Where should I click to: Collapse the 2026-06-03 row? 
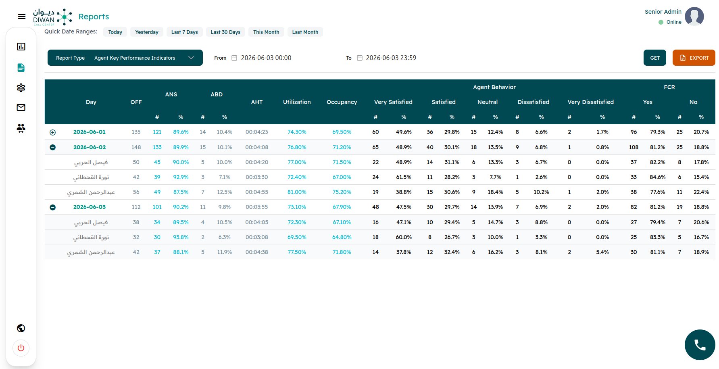(52, 207)
